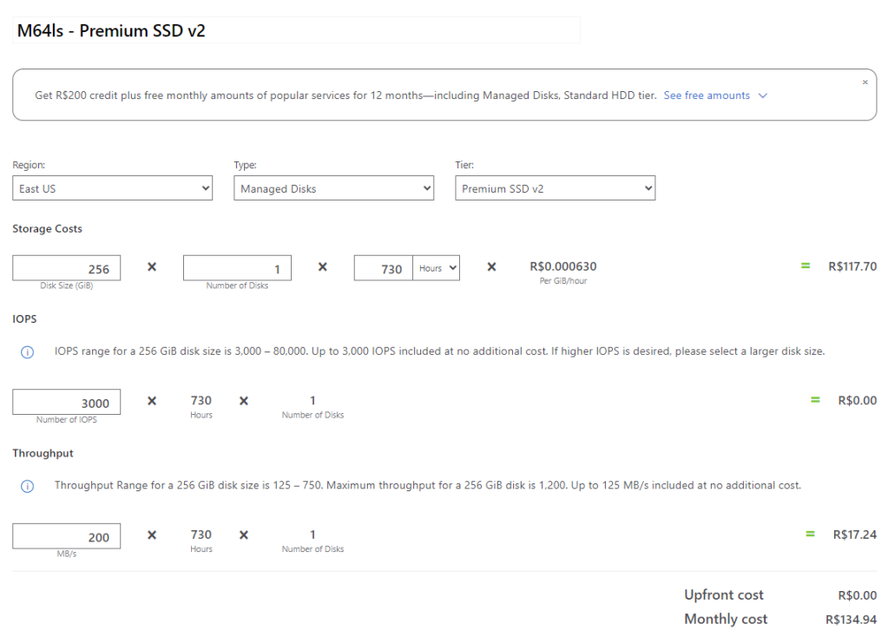This screenshot has height=637, width=888.
Task: Open the Region dropdown showing East US
Action: tap(112, 188)
